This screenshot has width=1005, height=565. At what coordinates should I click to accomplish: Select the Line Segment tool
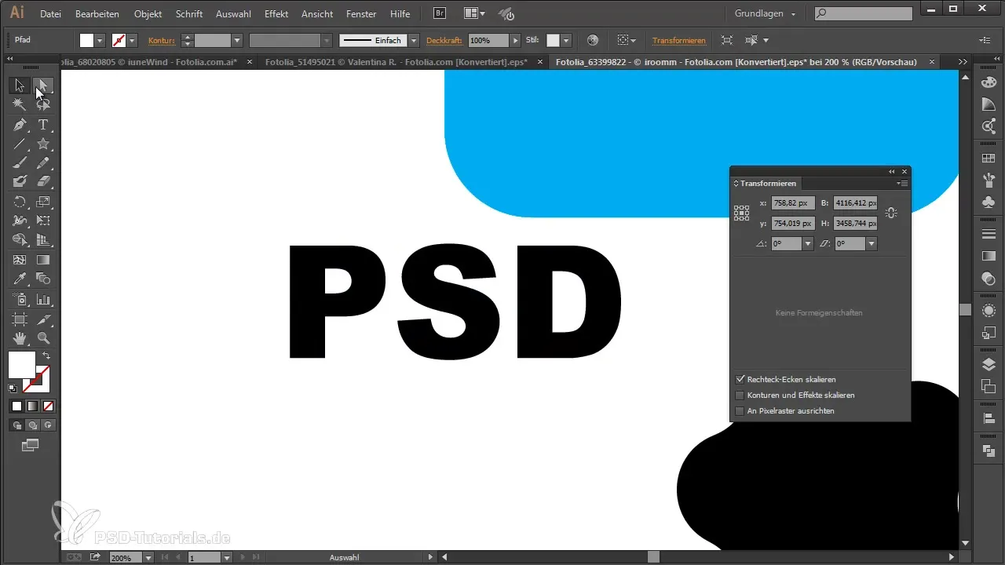coord(20,144)
